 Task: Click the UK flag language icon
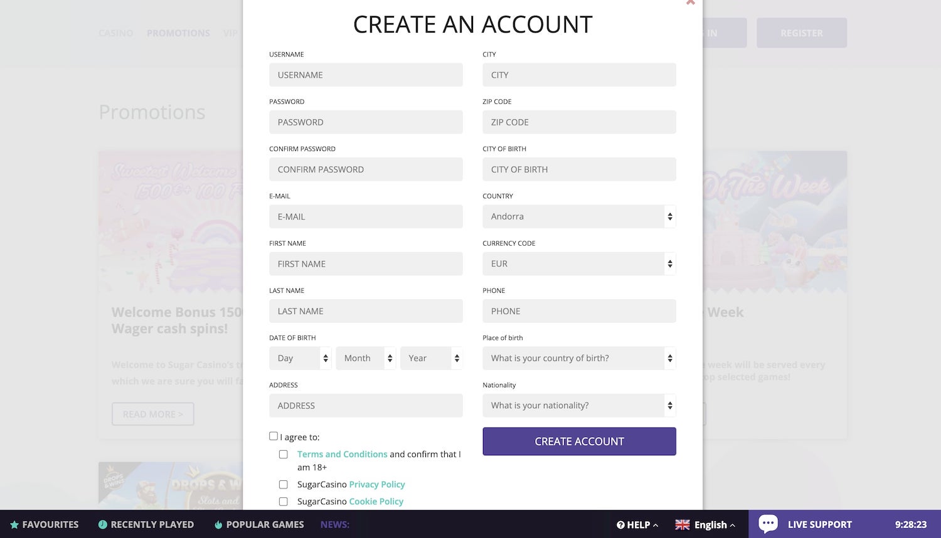pyautogui.click(x=683, y=525)
